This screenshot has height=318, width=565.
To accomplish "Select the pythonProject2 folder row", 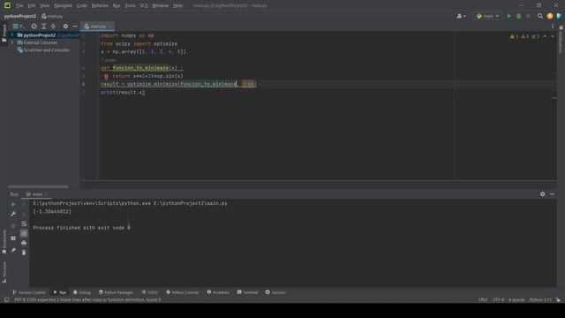I will 43,35.
